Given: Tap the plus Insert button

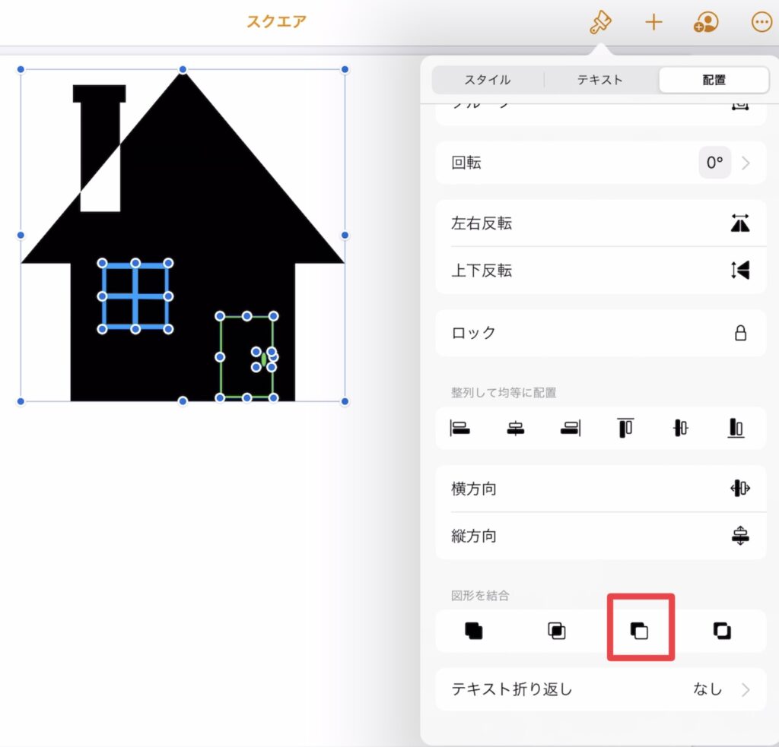Looking at the screenshot, I should [x=653, y=22].
